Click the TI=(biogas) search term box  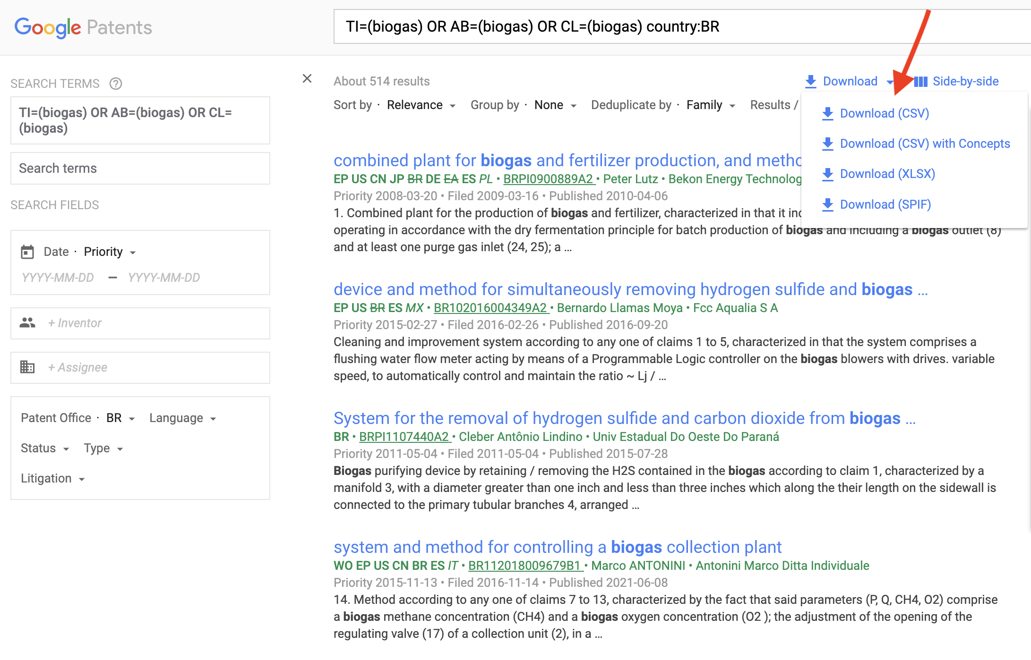click(140, 120)
